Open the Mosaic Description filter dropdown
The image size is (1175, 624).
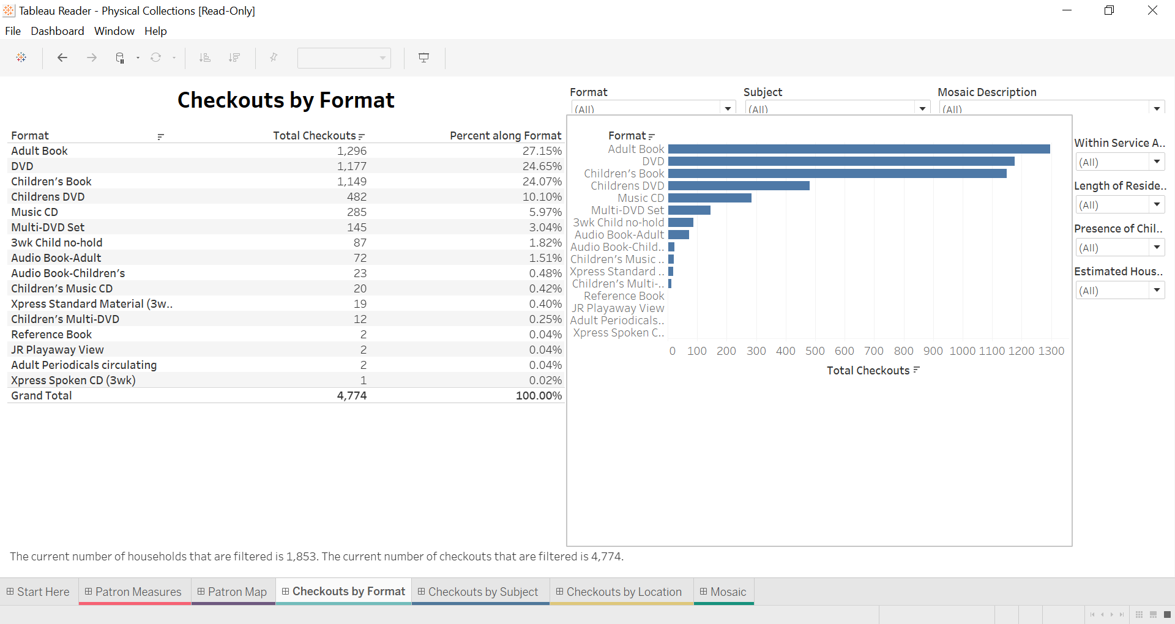[1157, 109]
